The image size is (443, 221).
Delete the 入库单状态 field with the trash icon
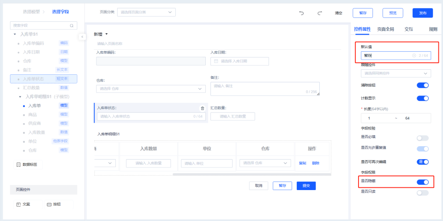point(202,108)
